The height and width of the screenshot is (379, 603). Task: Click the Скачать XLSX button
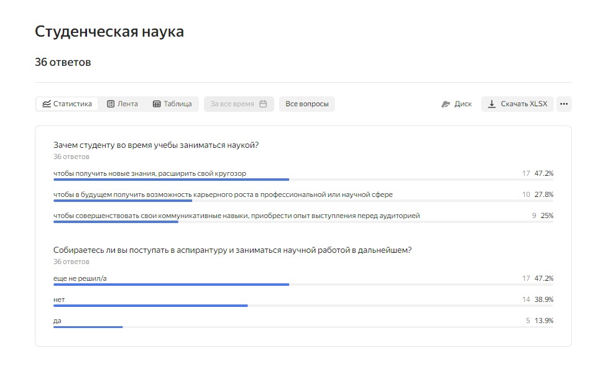(517, 104)
